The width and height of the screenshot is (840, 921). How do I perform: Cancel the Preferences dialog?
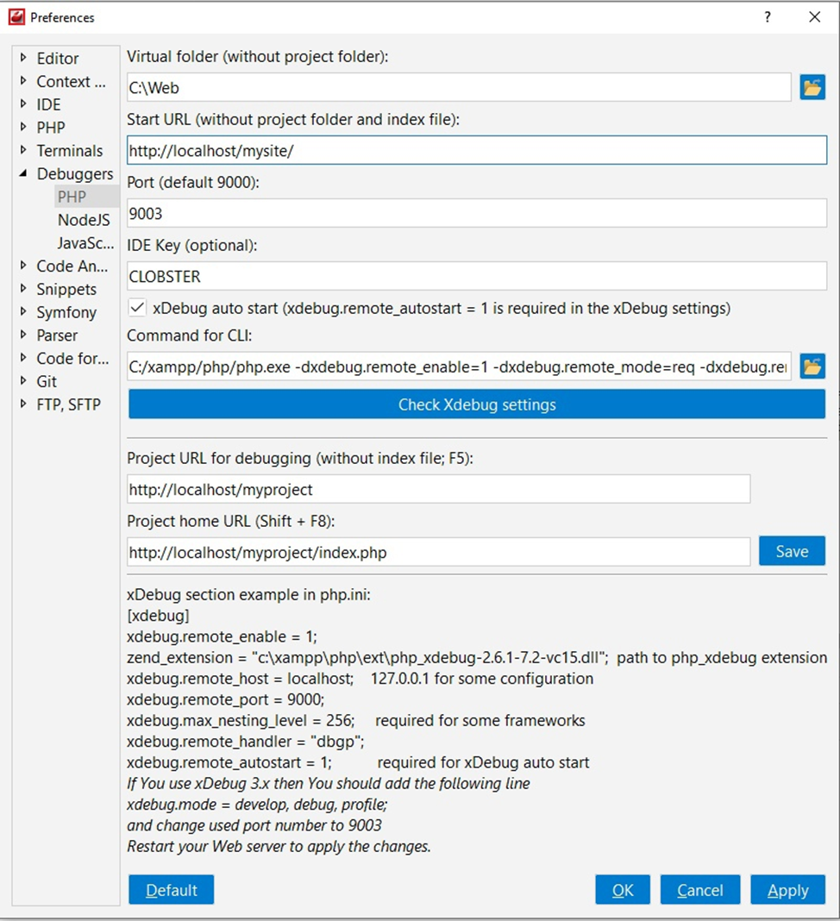click(700, 890)
